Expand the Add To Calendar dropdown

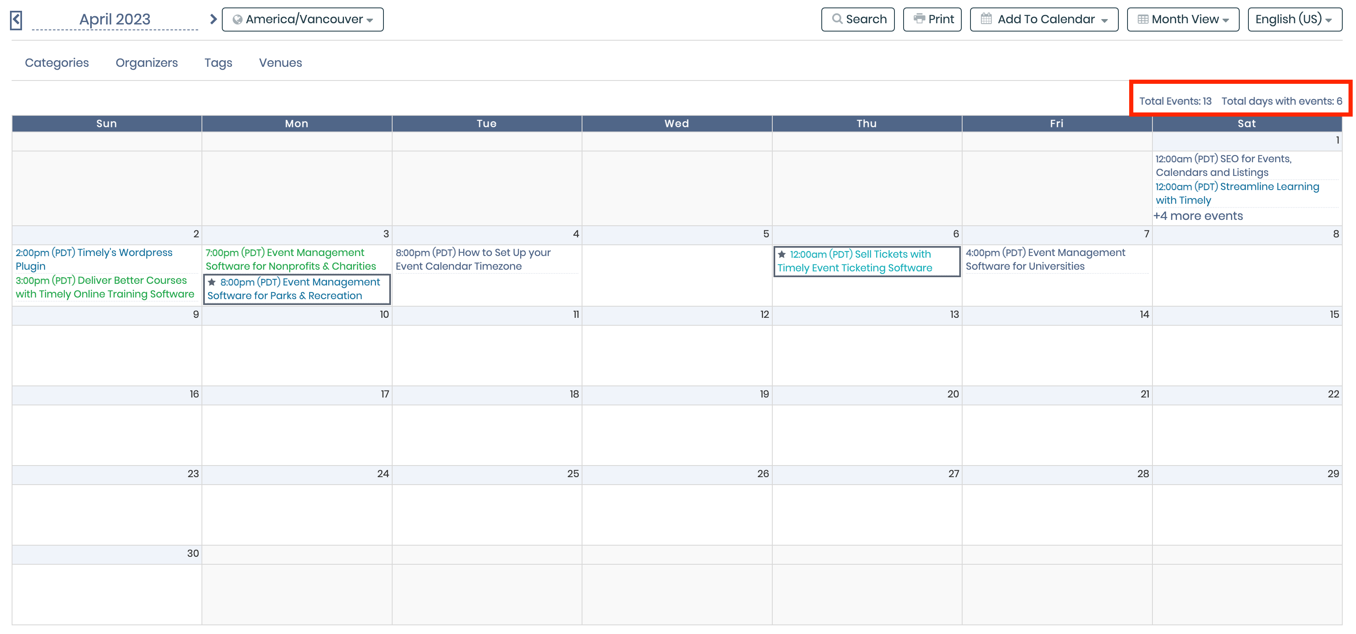[1044, 19]
